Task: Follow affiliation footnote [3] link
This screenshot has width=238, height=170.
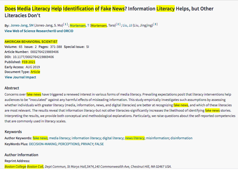Action: tap(155, 25)
